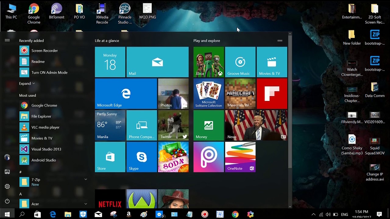390x219 pixels.
Task: Open the Store icon on the taskbar
Action: point(37,214)
